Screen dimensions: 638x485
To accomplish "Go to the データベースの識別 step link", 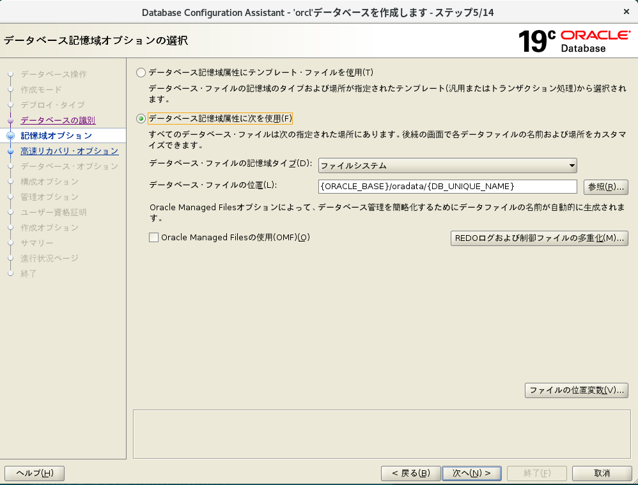I will tap(58, 120).
